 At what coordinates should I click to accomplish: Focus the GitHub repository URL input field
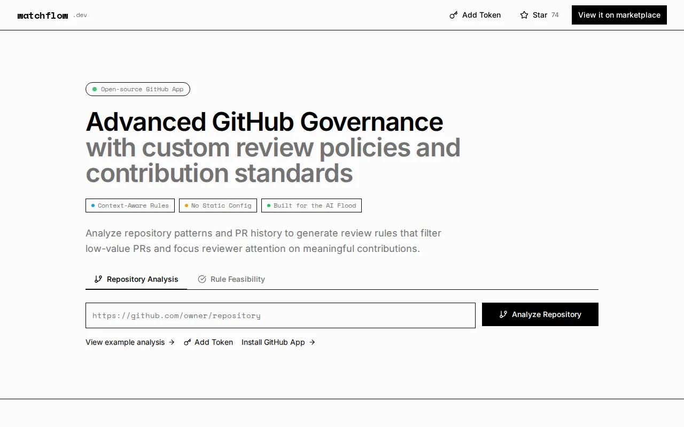tap(281, 315)
